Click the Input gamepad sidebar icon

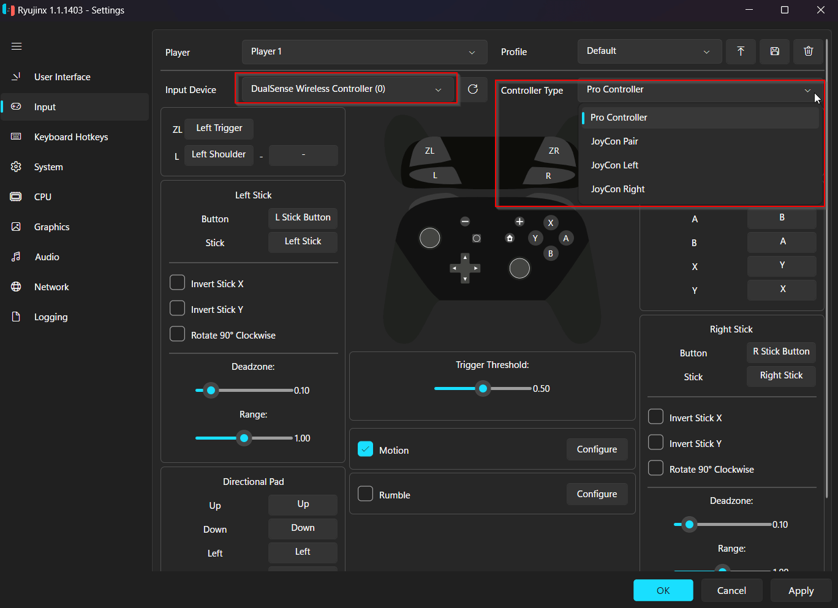coord(17,107)
